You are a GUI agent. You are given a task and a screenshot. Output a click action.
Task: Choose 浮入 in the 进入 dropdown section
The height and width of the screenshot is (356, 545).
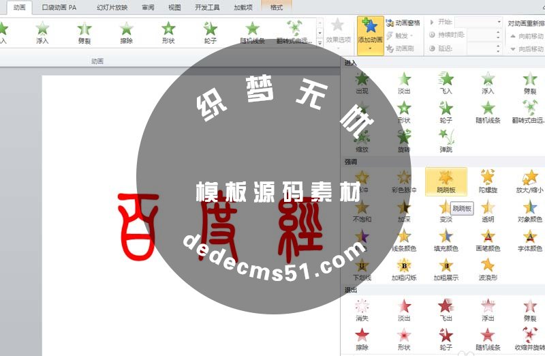click(488, 83)
